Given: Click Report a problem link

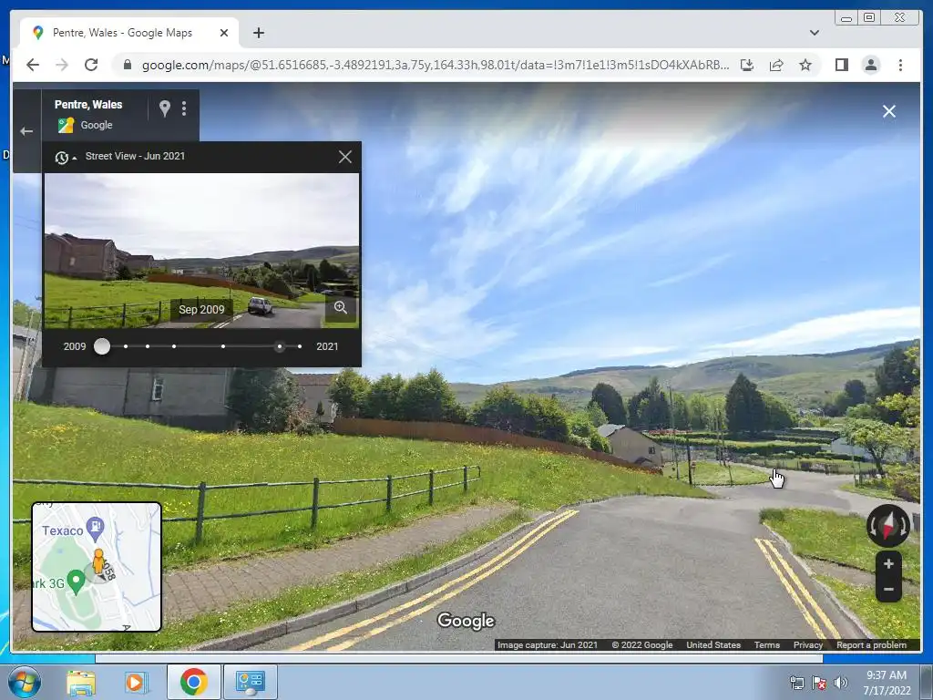Looking at the screenshot, I should click(871, 644).
